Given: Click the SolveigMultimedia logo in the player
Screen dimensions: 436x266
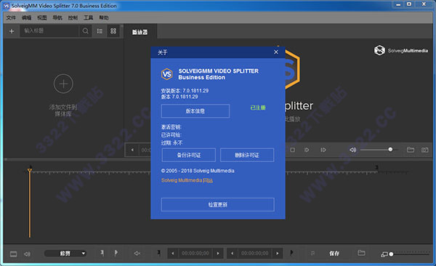Looking at the screenshot, I should pos(400,50).
